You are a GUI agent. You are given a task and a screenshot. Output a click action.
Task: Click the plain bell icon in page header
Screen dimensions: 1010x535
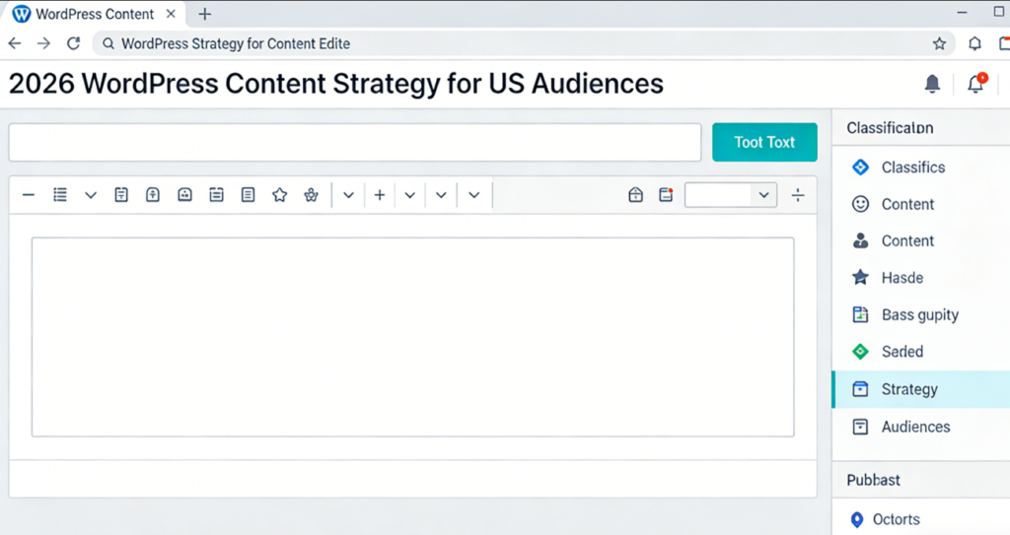click(x=932, y=85)
